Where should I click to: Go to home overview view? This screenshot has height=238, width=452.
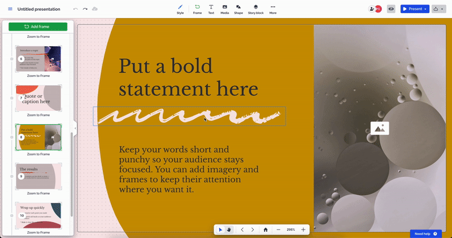[266, 230]
